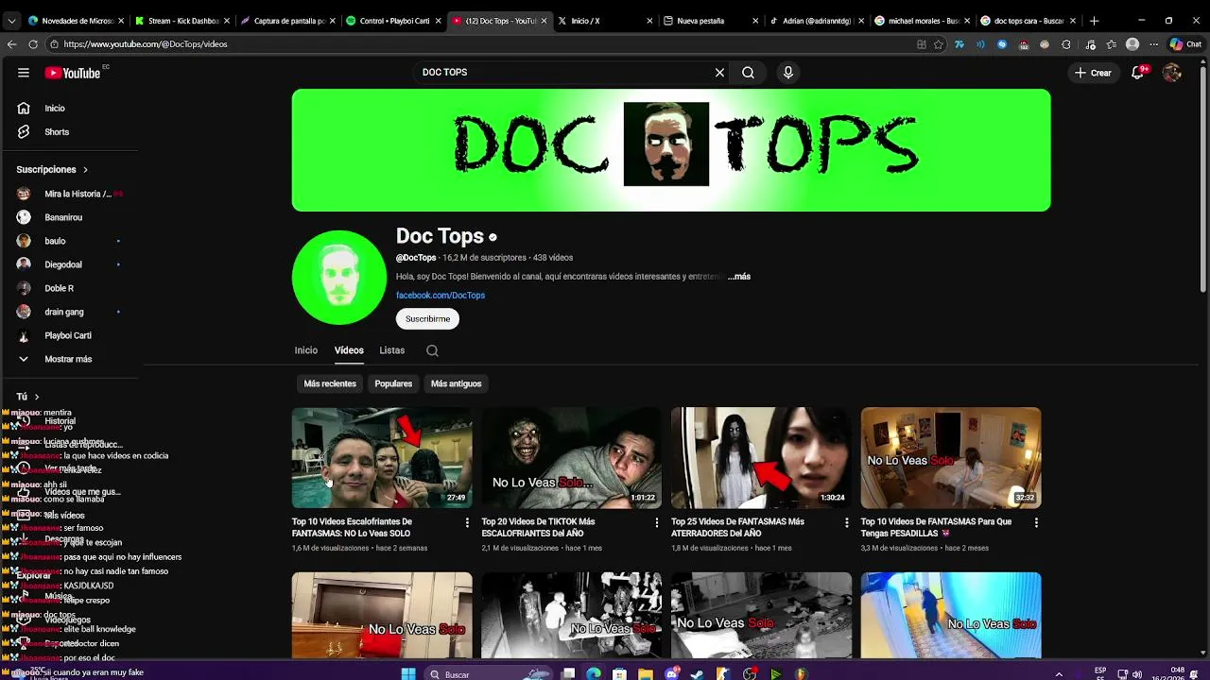Open drain gang subscription channel

tap(64, 312)
